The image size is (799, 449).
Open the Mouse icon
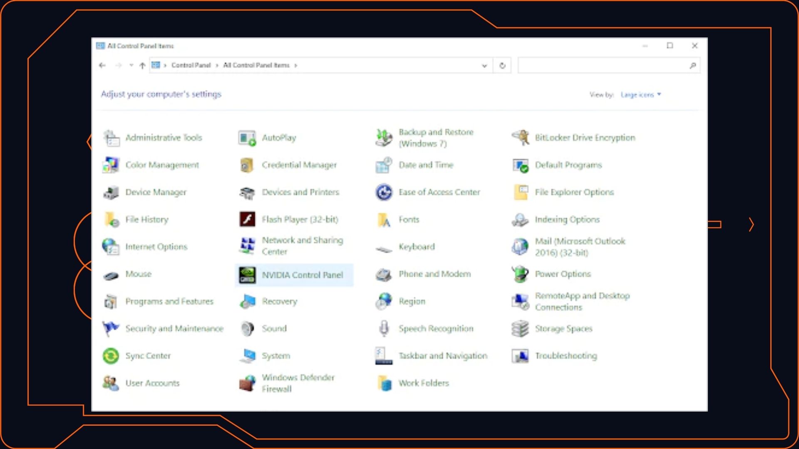111,275
